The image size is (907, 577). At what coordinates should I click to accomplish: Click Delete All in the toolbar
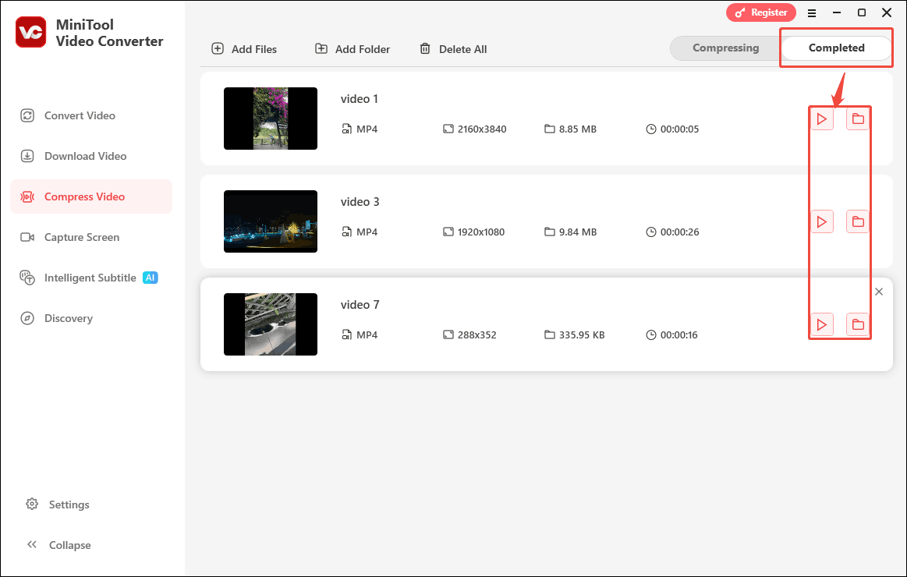pos(453,48)
